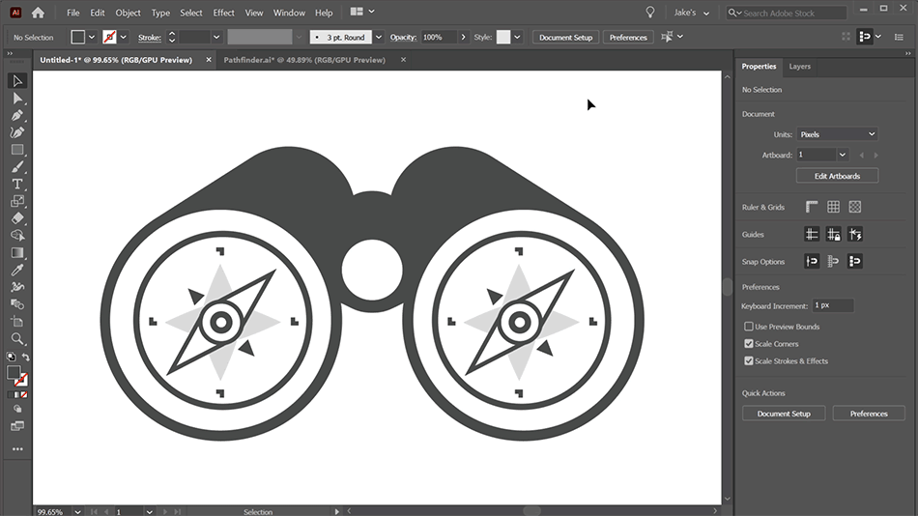Switch to Pathfinder.ai document tab

(304, 60)
